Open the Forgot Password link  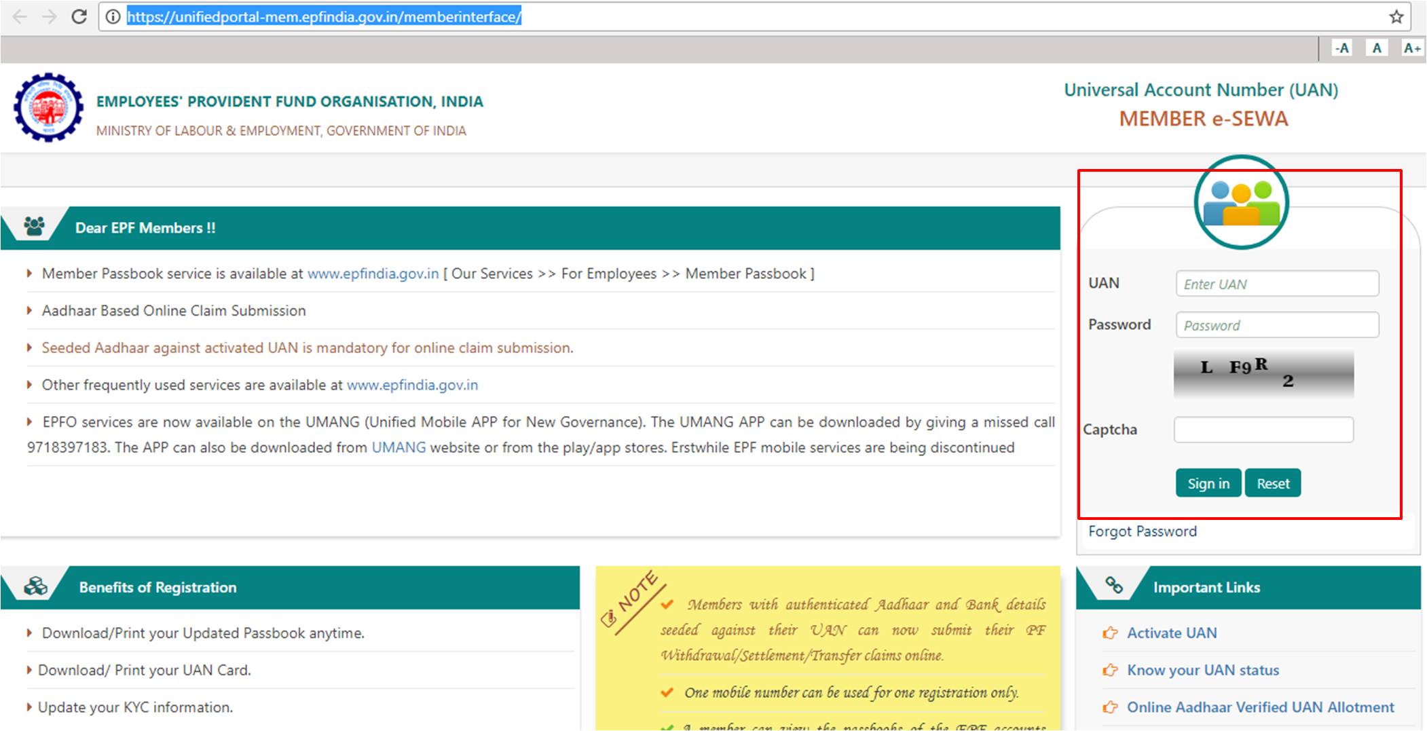pos(1143,531)
